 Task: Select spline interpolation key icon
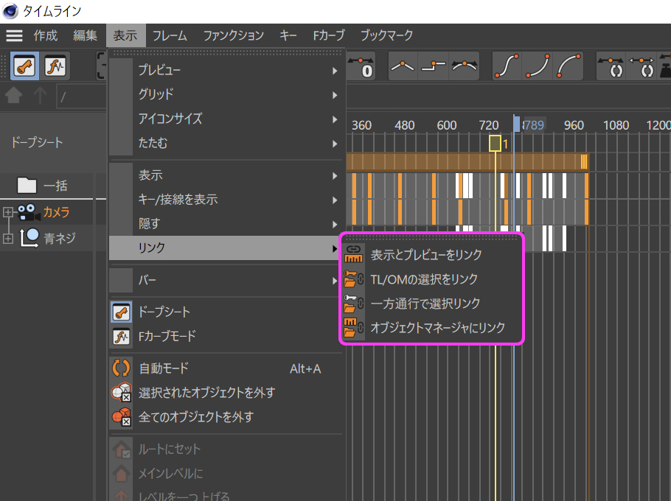[465, 67]
